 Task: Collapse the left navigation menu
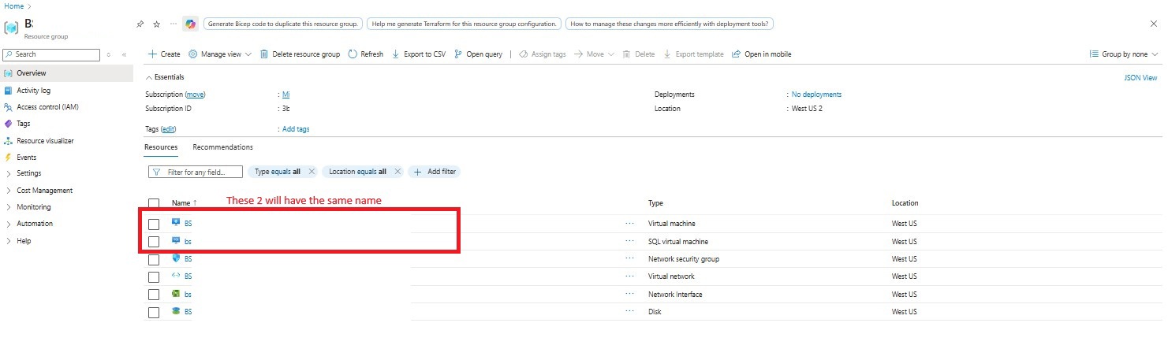click(124, 54)
